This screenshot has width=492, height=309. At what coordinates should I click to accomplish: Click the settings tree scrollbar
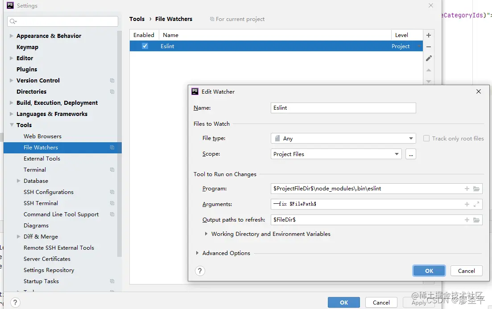(119, 144)
